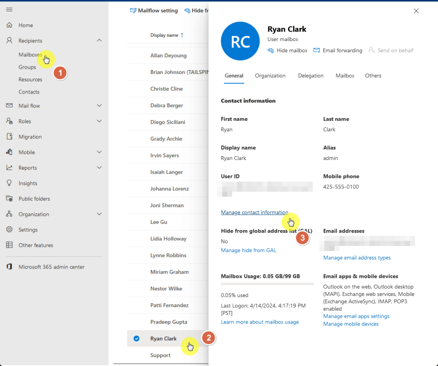Click the Mailbox Usage progress bar
The image size is (438, 366).
click(x=267, y=284)
